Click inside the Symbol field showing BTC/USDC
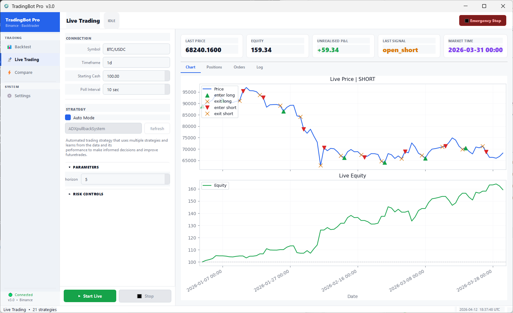The width and height of the screenshot is (513, 313). 136,49
